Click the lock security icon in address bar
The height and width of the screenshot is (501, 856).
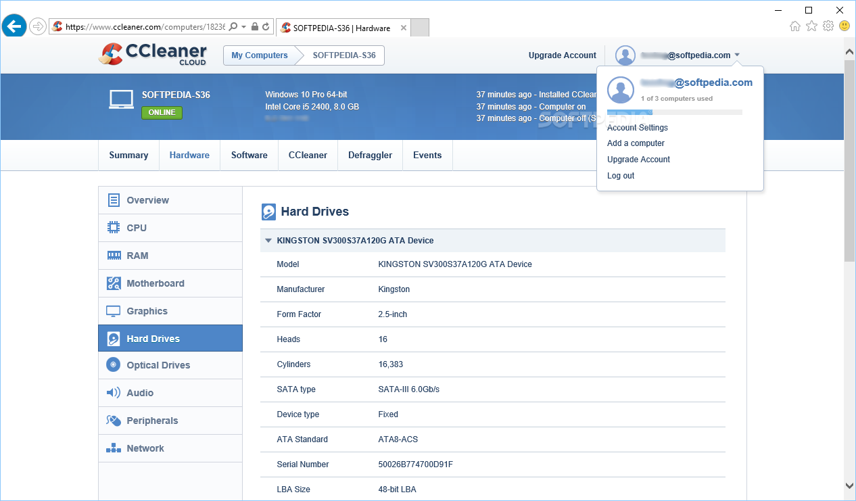[254, 27]
